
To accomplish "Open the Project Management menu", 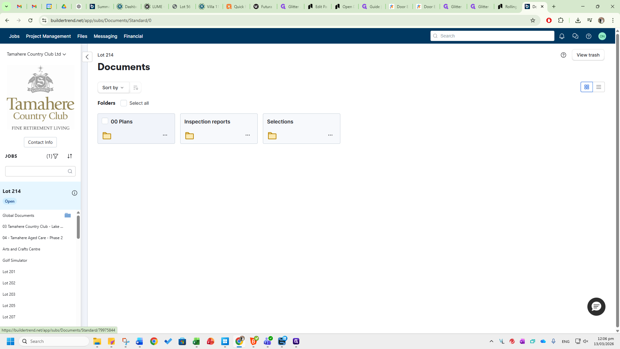I will (x=48, y=36).
